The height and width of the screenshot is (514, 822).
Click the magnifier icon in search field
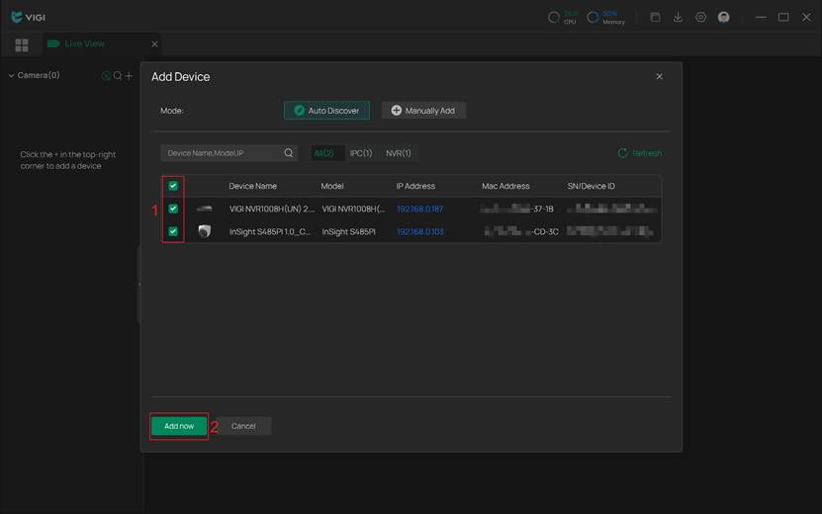(288, 153)
